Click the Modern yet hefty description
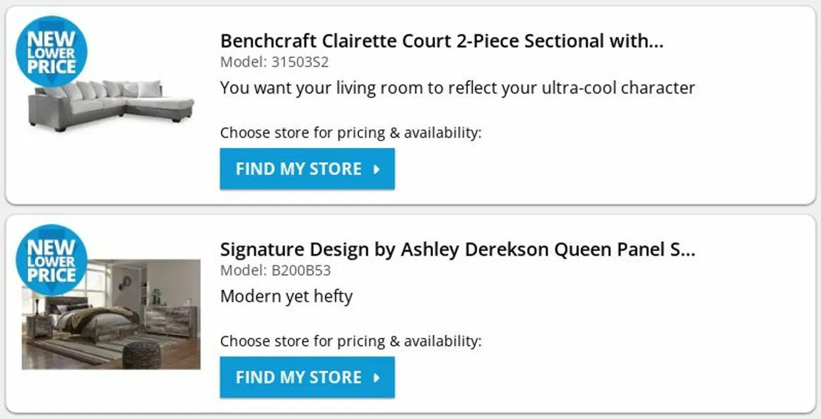The image size is (821, 419). pos(286,296)
